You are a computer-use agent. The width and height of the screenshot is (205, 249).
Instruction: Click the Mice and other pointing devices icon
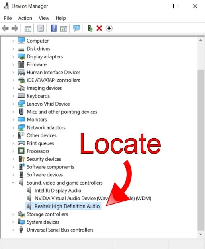coord(21,112)
